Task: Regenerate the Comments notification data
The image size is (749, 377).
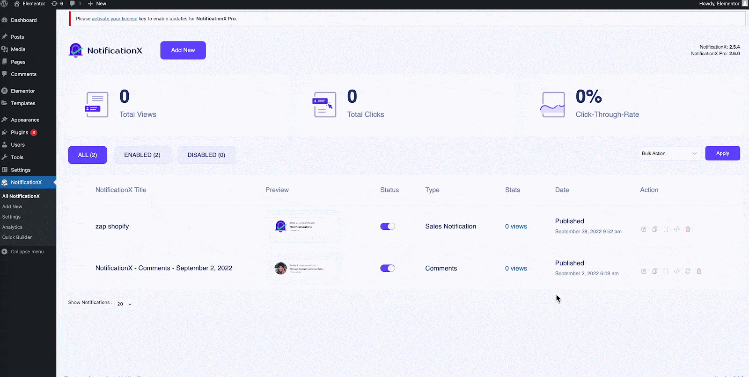Action: pyautogui.click(x=688, y=271)
